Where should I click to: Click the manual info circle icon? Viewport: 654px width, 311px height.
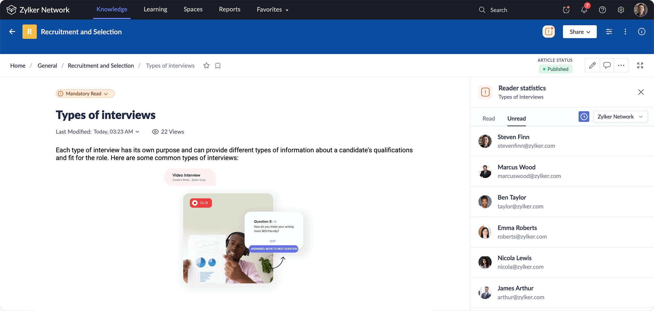641,32
